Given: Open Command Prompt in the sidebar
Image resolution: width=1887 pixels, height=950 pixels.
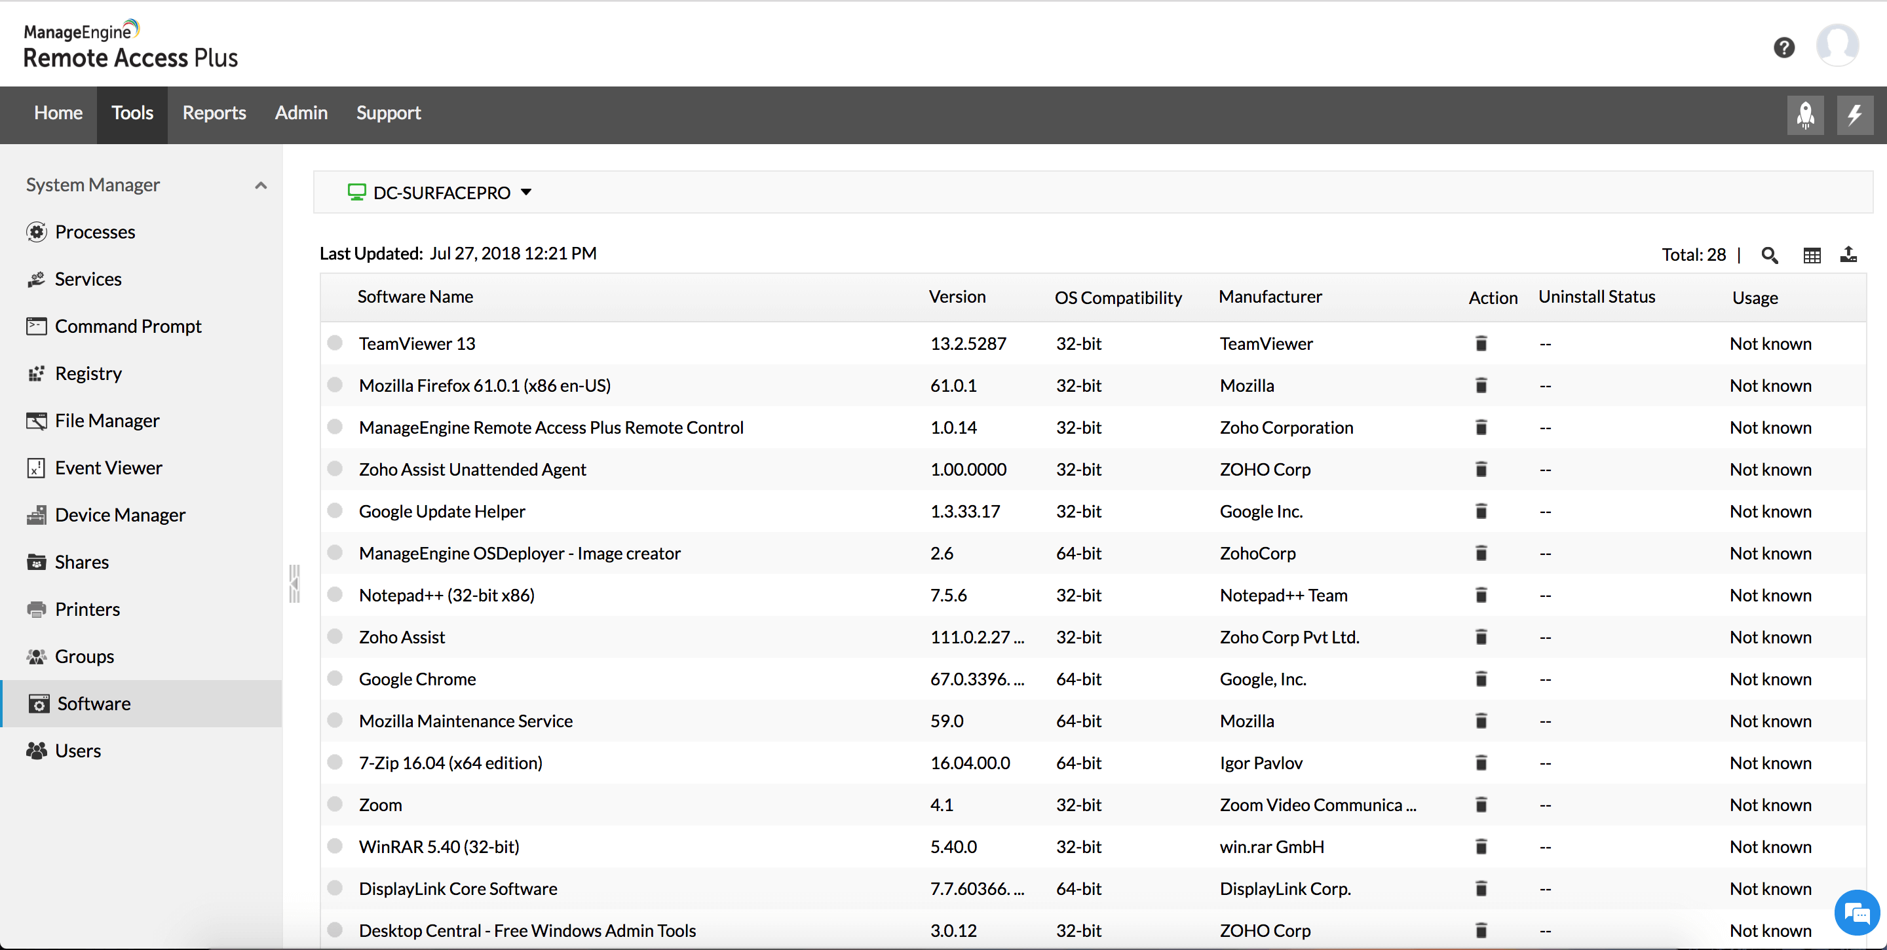Looking at the screenshot, I should click(x=128, y=326).
